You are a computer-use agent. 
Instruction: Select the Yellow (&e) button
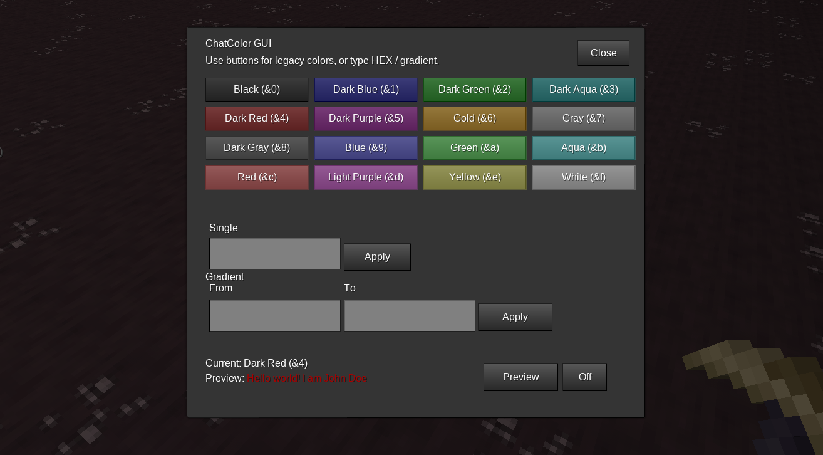475,177
